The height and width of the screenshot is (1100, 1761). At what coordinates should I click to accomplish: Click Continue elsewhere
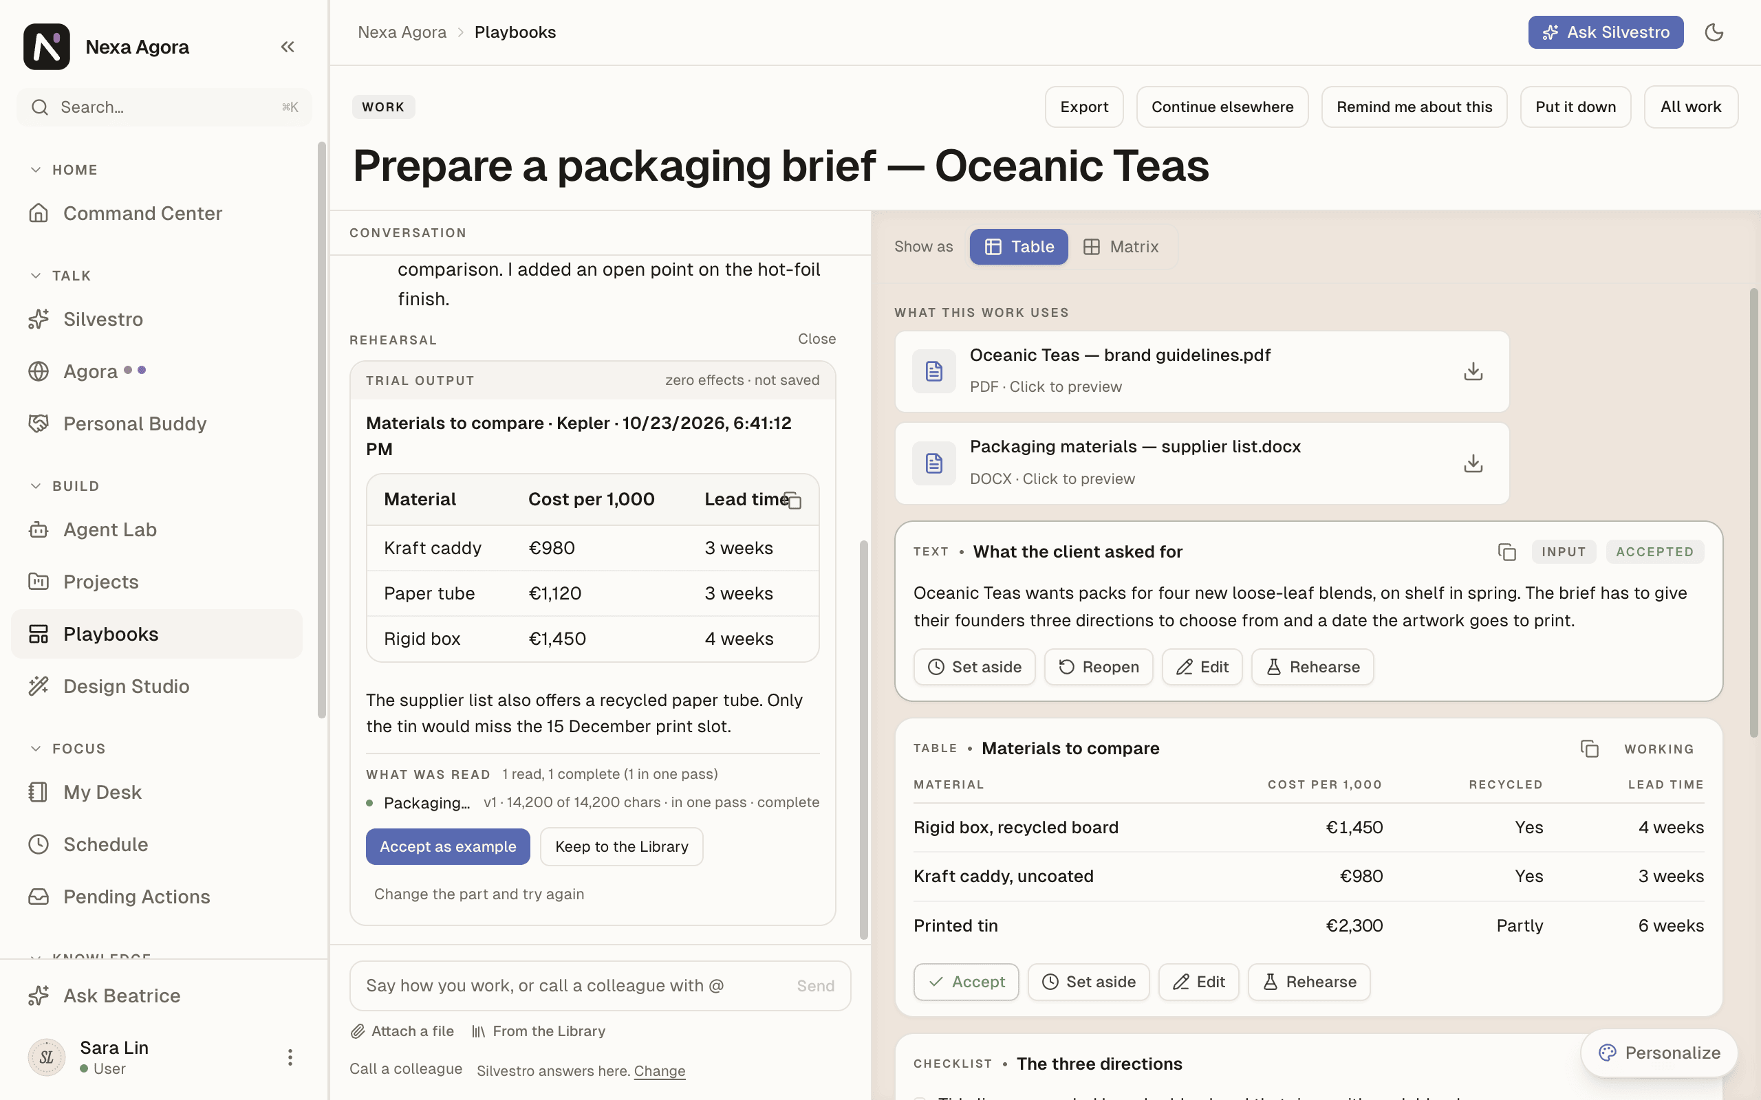(x=1222, y=107)
